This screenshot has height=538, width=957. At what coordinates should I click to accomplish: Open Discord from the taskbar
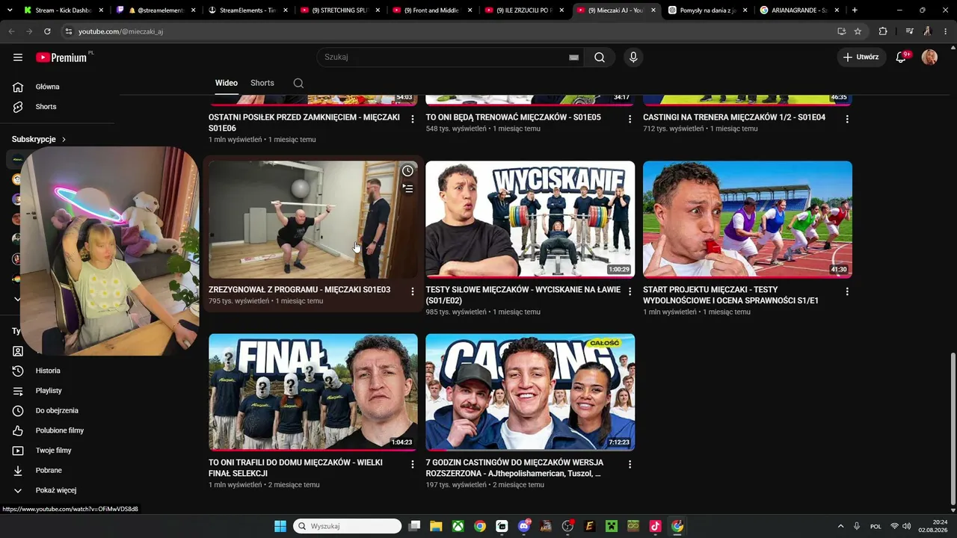pyautogui.click(x=523, y=526)
